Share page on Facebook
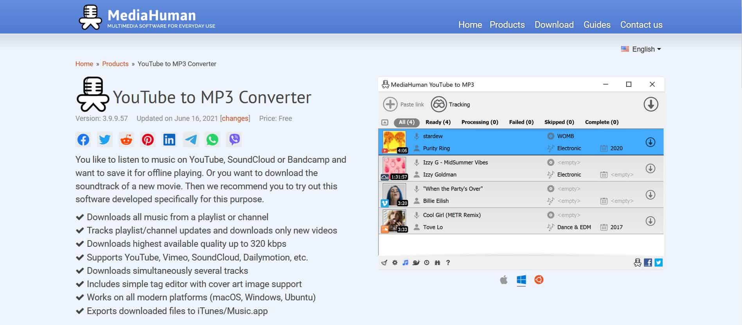 click(83, 140)
